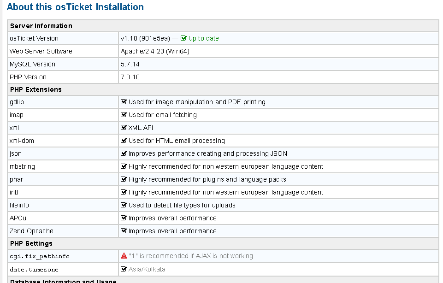
Task: Click the PHP value 7.0.10
Action: pos(130,77)
